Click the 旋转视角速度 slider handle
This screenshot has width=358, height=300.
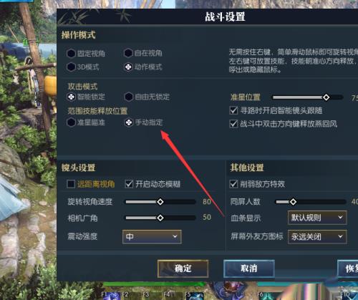click(160, 202)
